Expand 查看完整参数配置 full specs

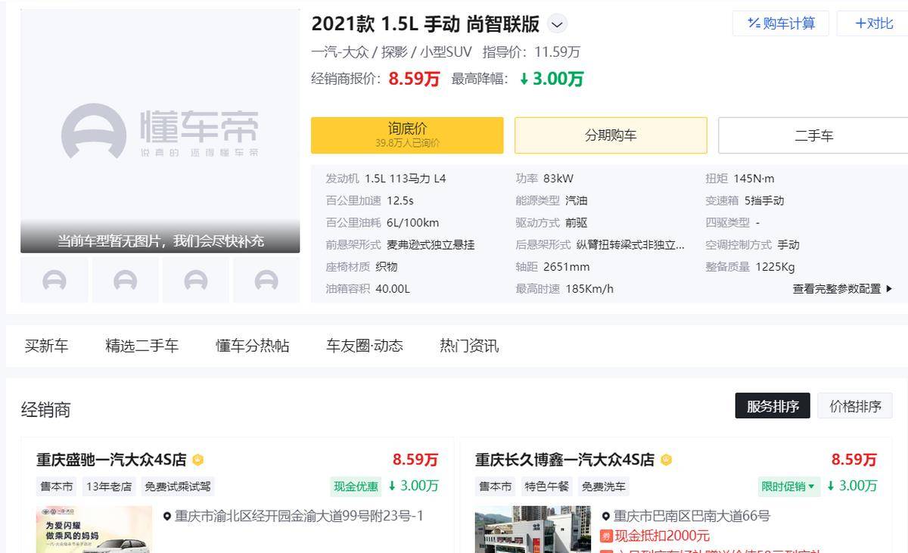pos(838,288)
